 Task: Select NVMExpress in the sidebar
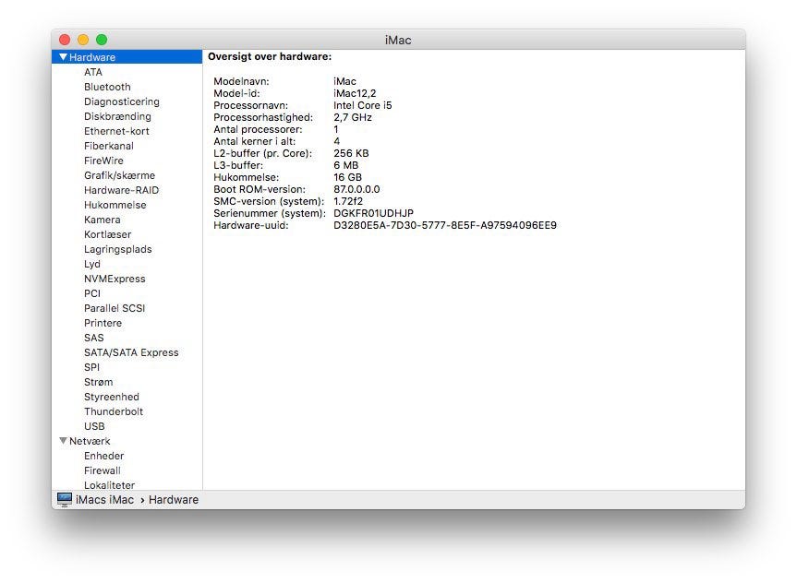pos(115,279)
